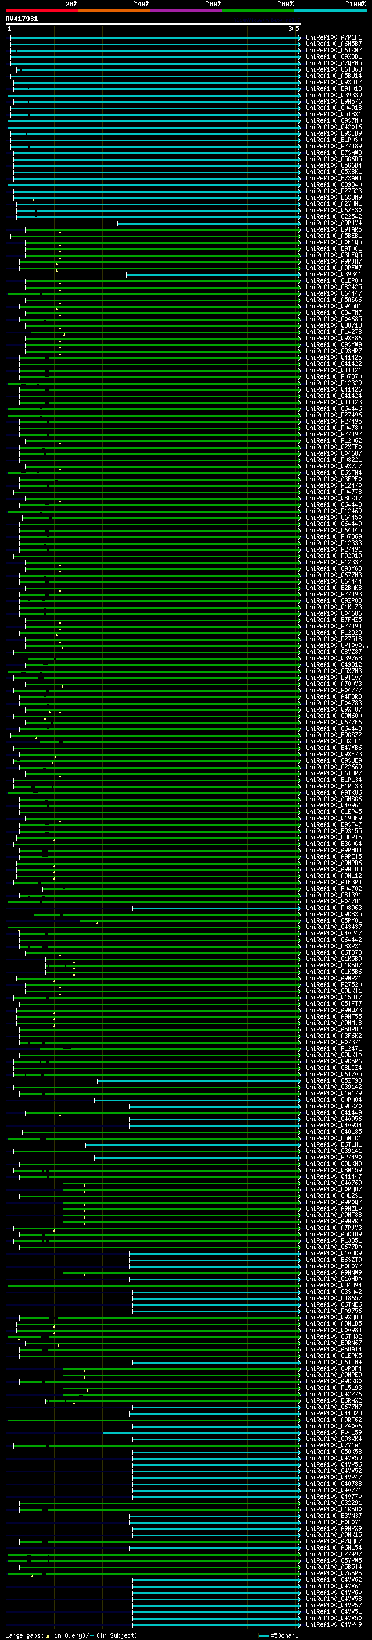372x1640 pixels.
Task: Open hit UniRef100_Q4VV62
Action: [334, 1579]
